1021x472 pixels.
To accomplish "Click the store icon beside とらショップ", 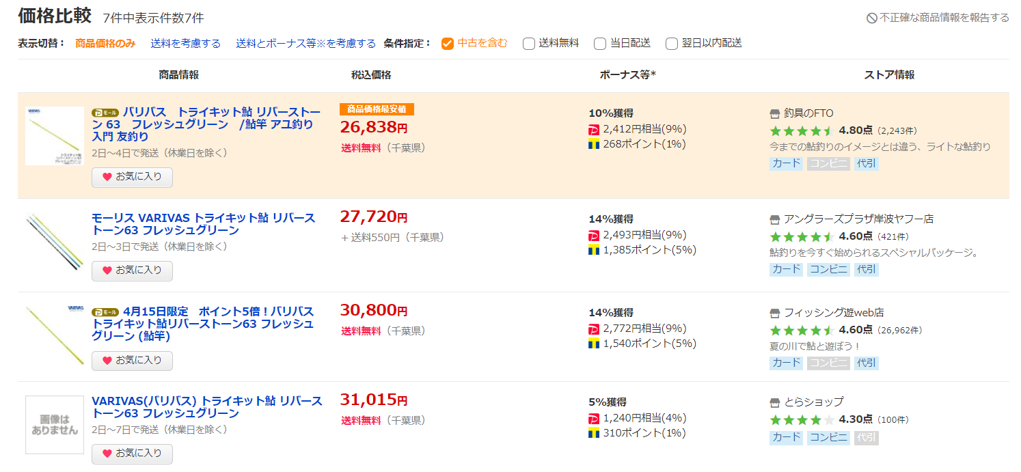I will click(775, 402).
